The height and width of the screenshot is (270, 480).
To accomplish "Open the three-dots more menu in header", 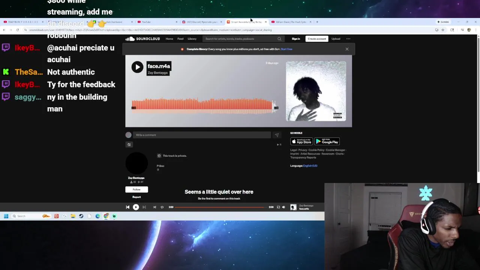I will tap(348, 39).
